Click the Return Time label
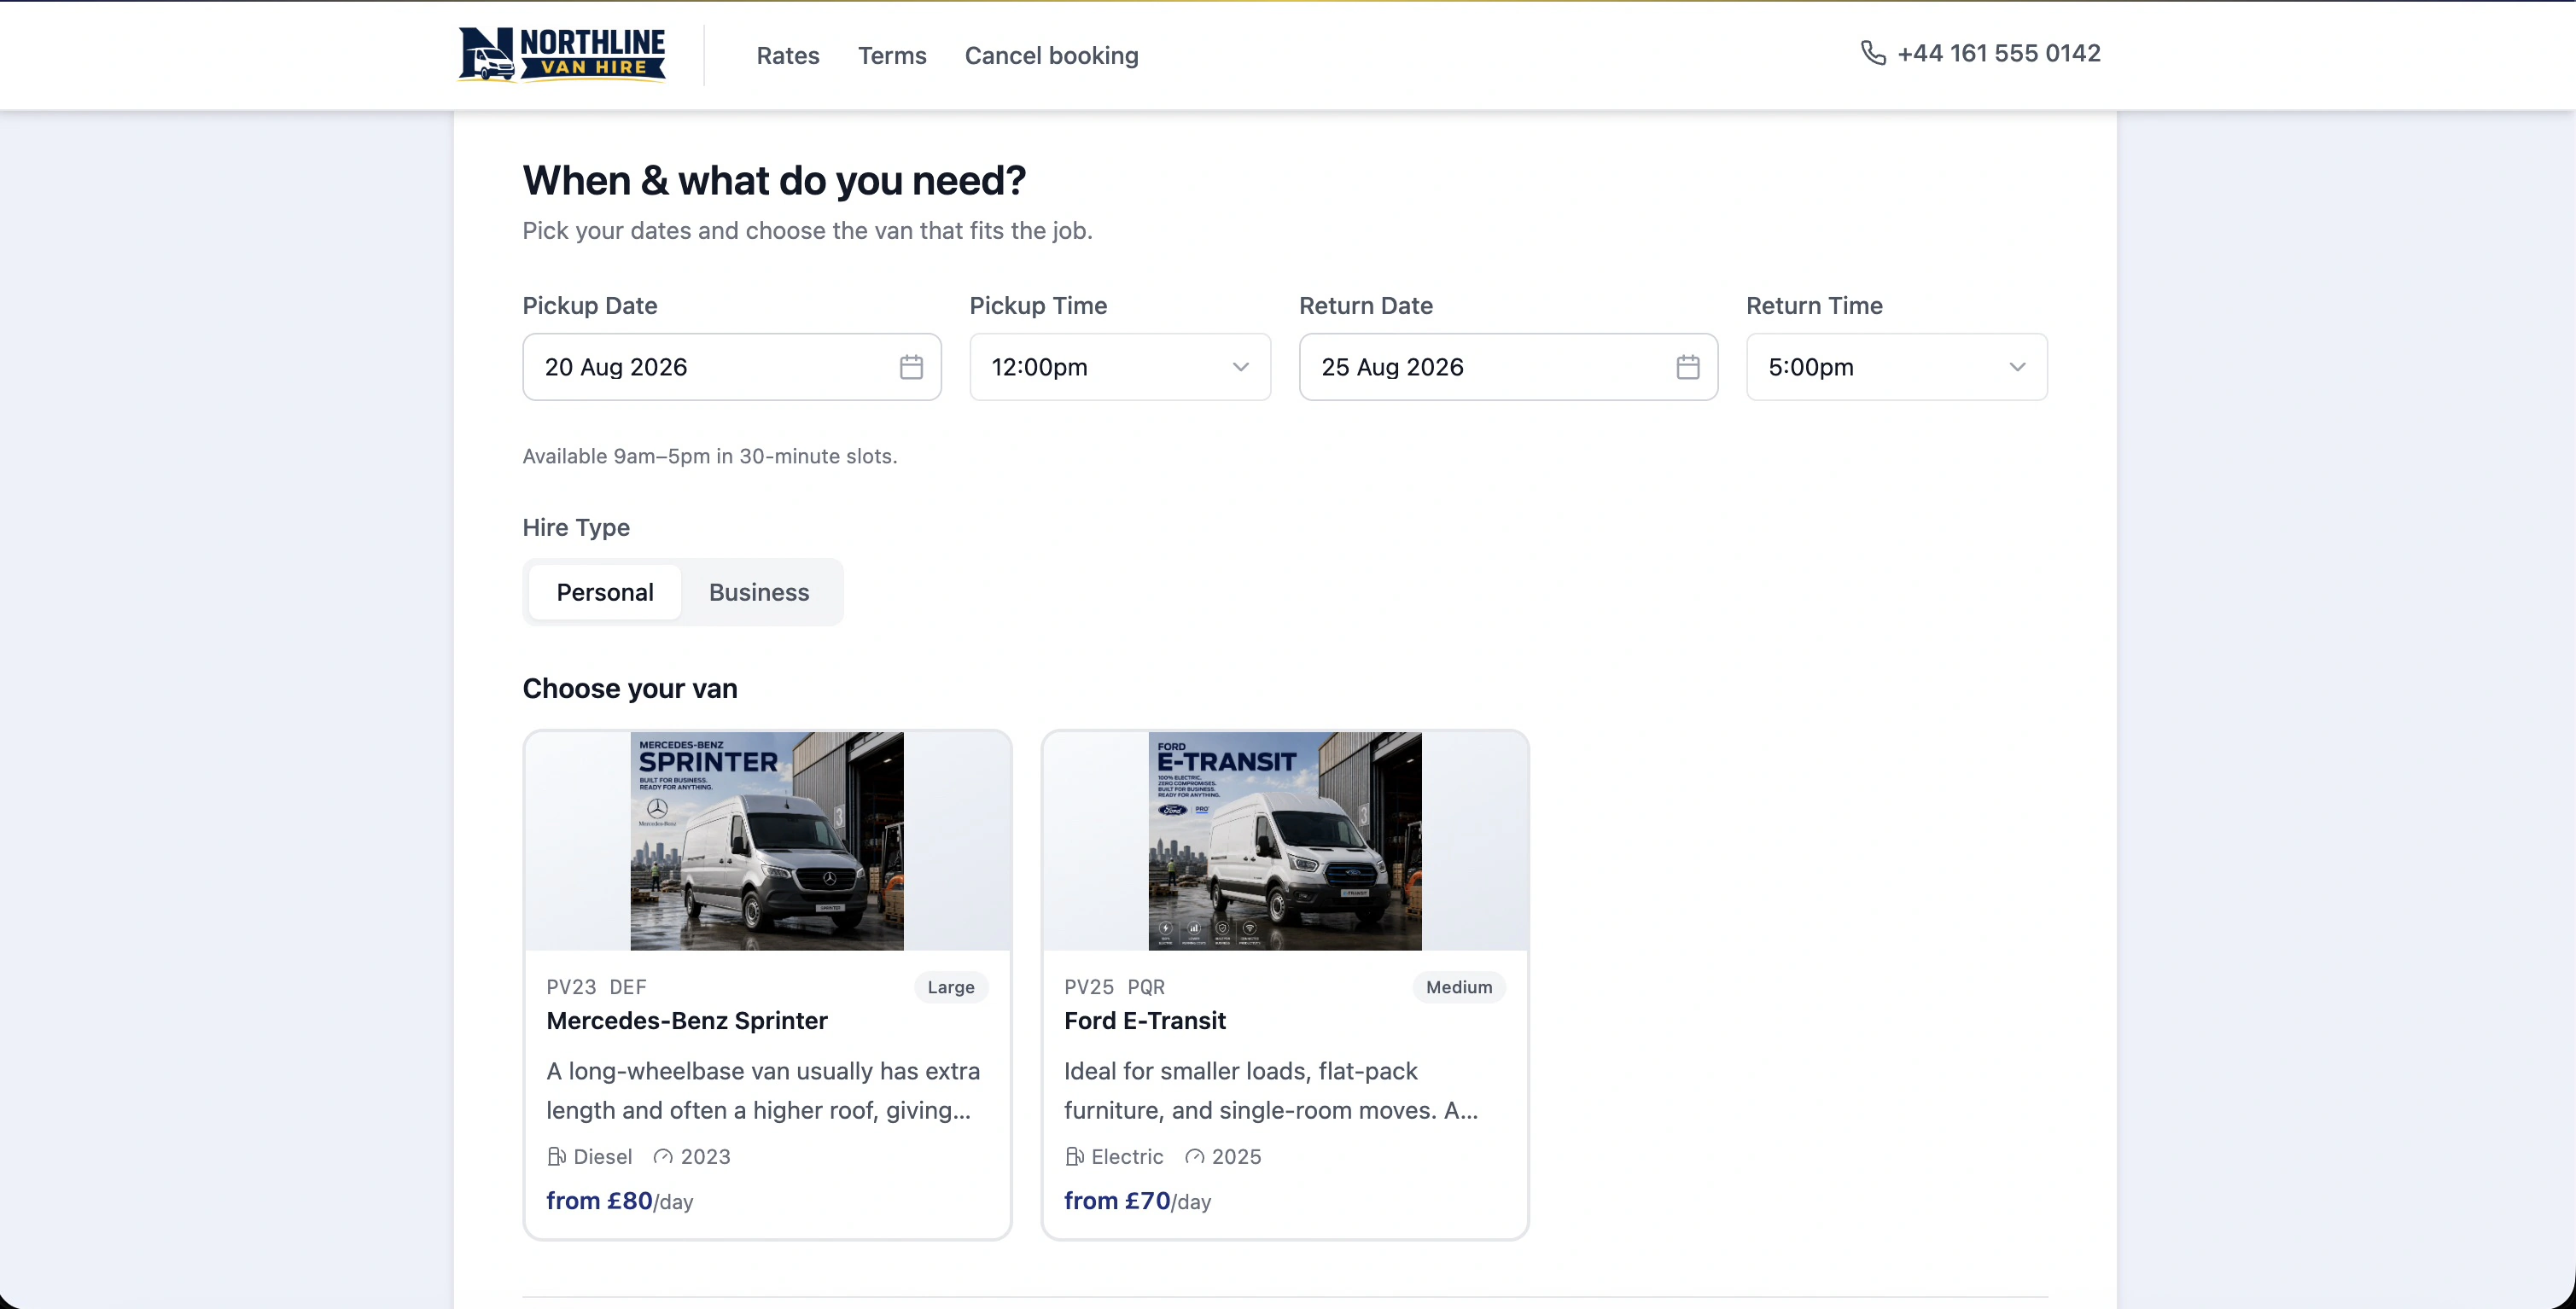2576x1309 pixels. click(x=1814, y=306)
